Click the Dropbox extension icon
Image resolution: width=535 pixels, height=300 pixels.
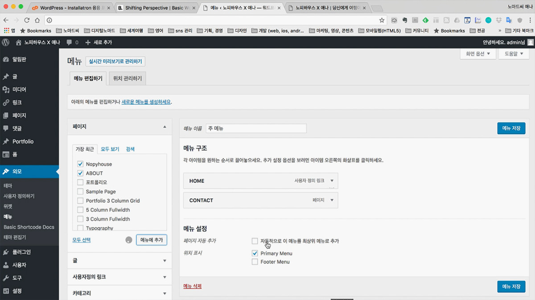[x=498, y=20]
